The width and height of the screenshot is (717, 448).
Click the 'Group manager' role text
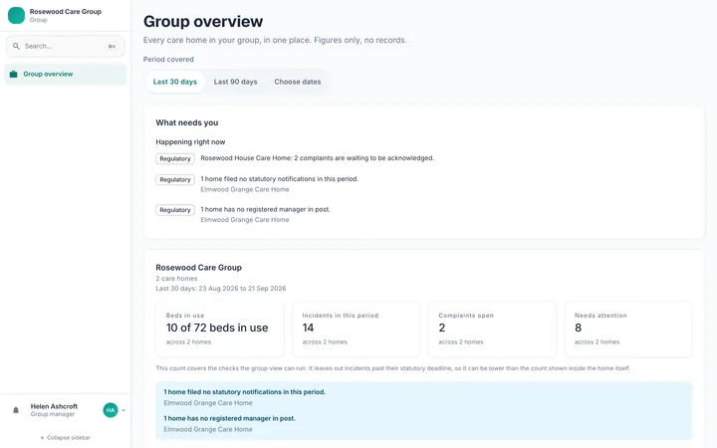point(53,414)
